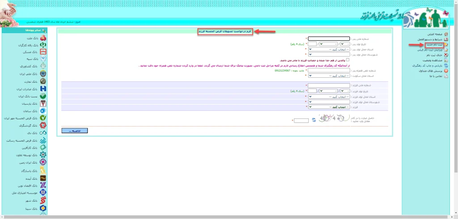
Task: Click the delete registration red X icon
Action: 446,55
